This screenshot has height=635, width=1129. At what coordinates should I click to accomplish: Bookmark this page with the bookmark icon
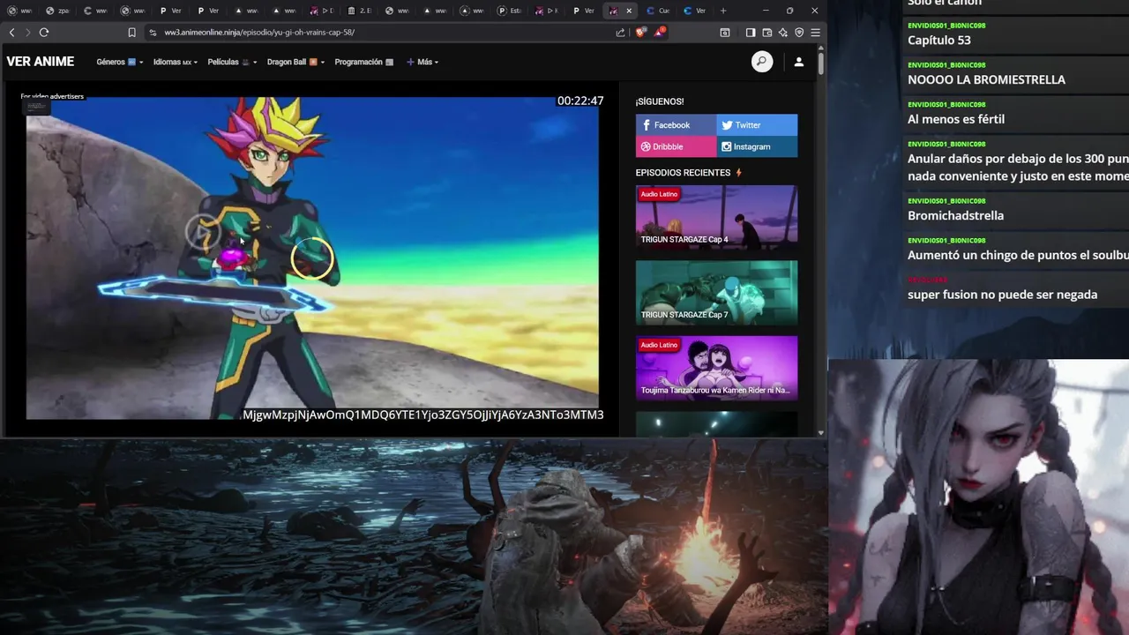pyautogui.click(x=131, y=33)
